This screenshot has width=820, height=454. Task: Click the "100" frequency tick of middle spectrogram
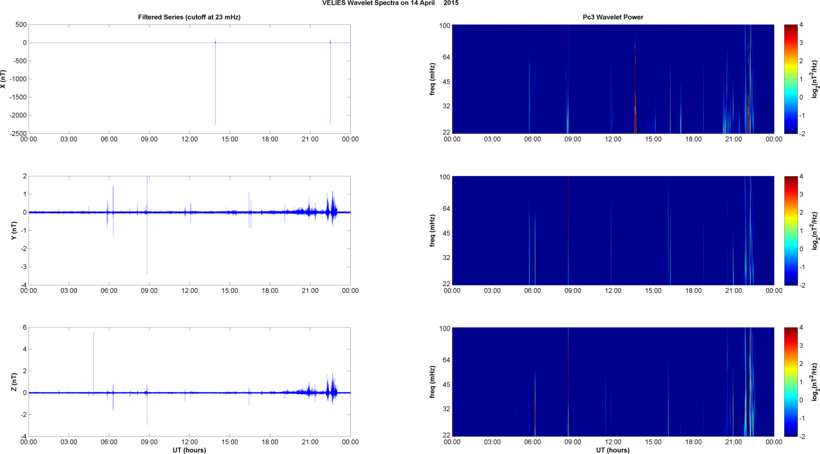coord(445,177)
